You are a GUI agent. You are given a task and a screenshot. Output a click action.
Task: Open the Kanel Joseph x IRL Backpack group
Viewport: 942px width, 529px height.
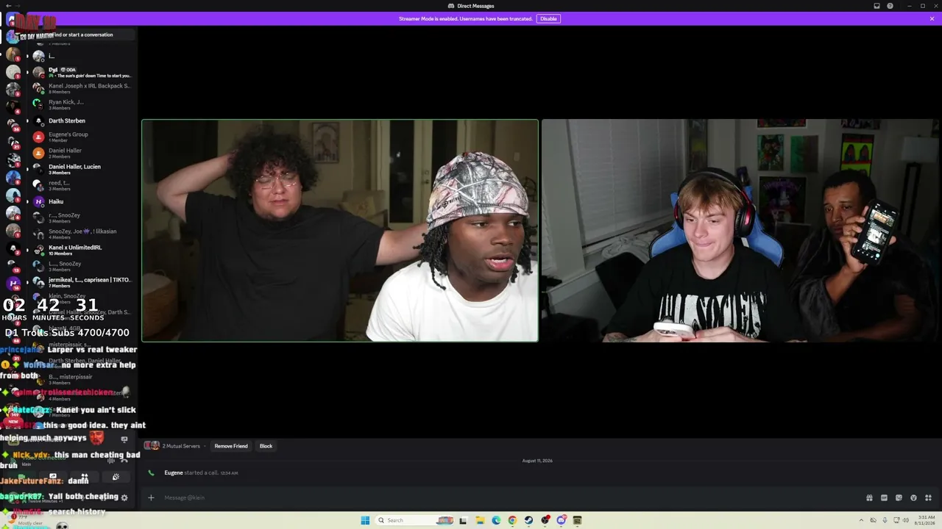point(82,88)
